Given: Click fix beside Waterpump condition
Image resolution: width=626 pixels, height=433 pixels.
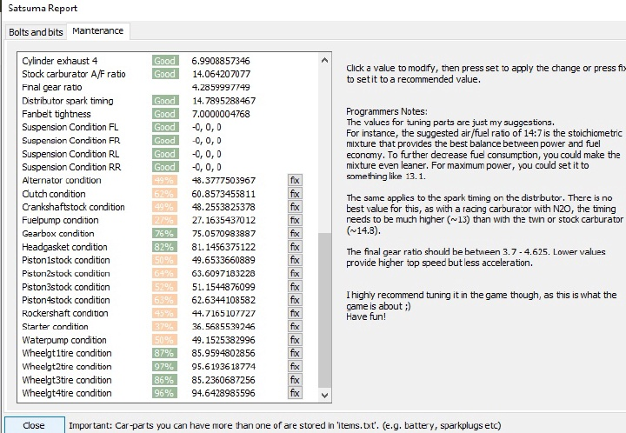Looking at the screenshot, I should pyautogui.click(x=295, y=340).
